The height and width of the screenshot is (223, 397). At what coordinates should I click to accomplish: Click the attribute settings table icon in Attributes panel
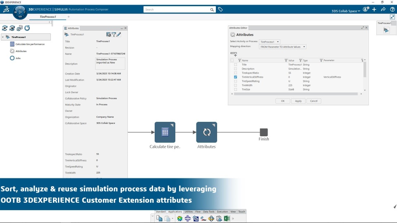click(108, 34)
